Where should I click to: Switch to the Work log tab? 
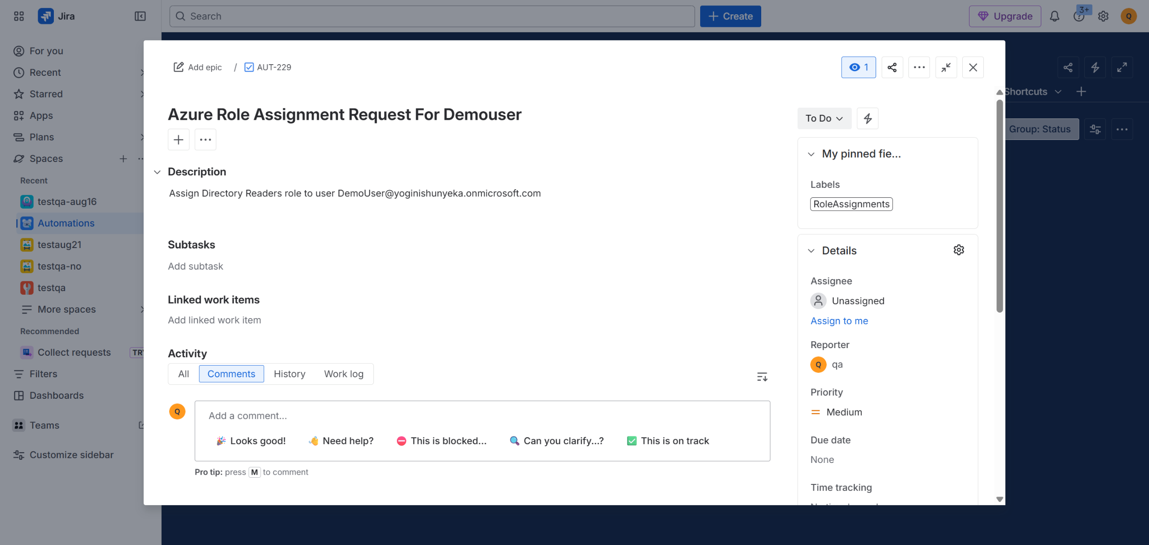click(343, 374)
